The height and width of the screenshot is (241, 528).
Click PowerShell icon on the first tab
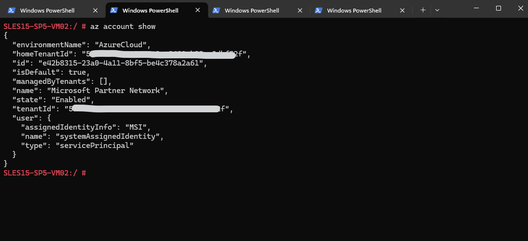click(x=12, y=11)
